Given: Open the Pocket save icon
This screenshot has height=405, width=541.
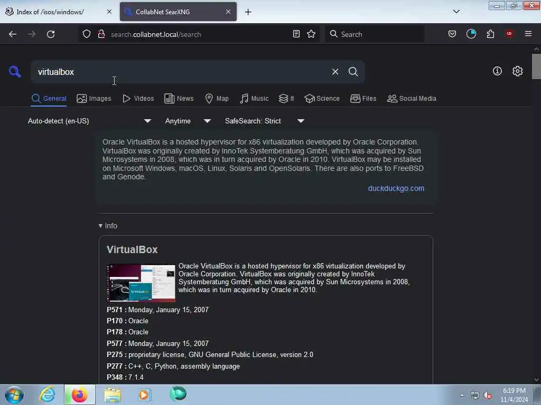Looking at the screenshot, I should click(452, 34).
